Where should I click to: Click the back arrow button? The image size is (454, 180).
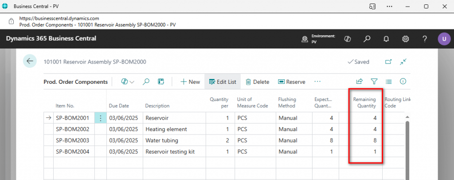click(30, 62)
